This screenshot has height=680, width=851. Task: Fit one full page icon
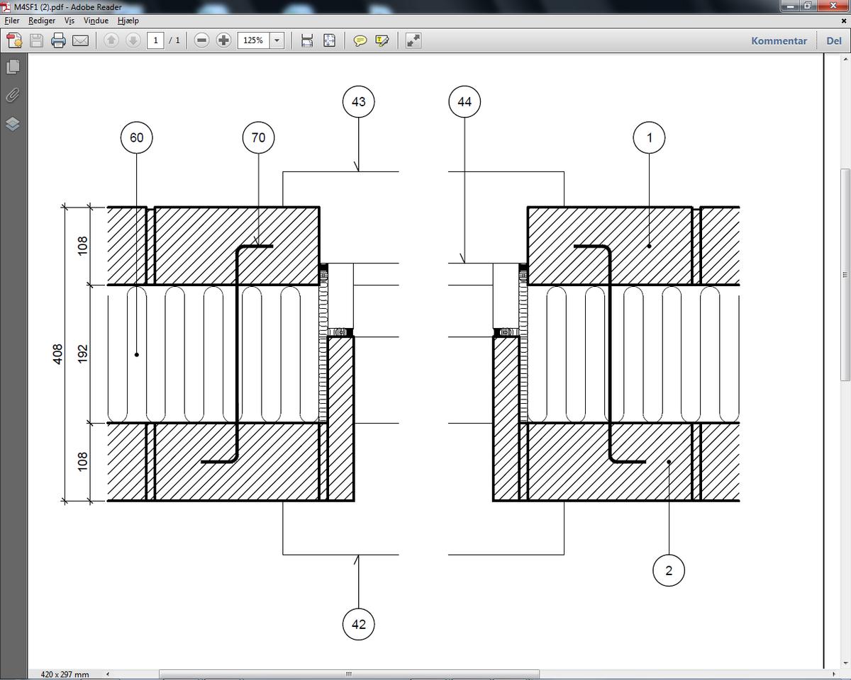click(329, 40)
